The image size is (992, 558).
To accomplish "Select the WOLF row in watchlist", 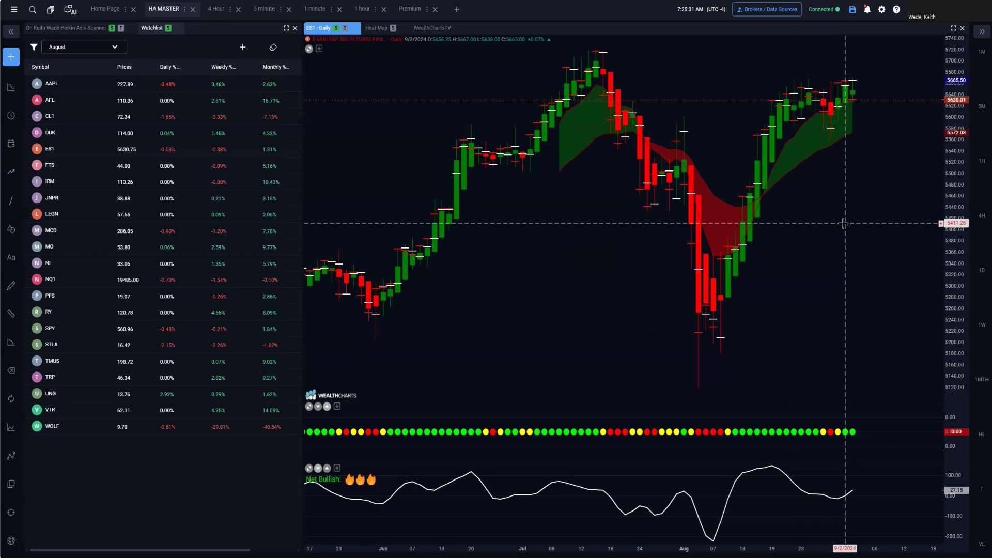I will [163, 427].
